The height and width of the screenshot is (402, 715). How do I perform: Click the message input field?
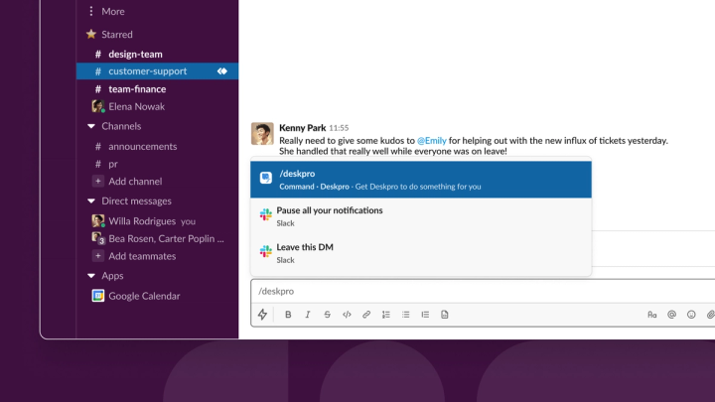[x=483, y=291]
